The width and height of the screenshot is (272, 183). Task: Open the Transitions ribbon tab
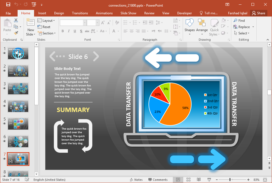(80, 13)
